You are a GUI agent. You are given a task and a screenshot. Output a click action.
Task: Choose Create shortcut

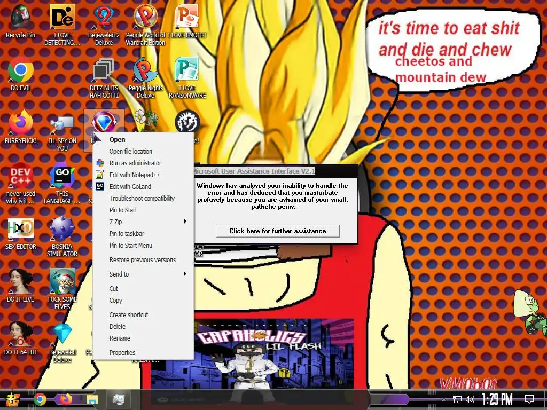coord(143,314)
